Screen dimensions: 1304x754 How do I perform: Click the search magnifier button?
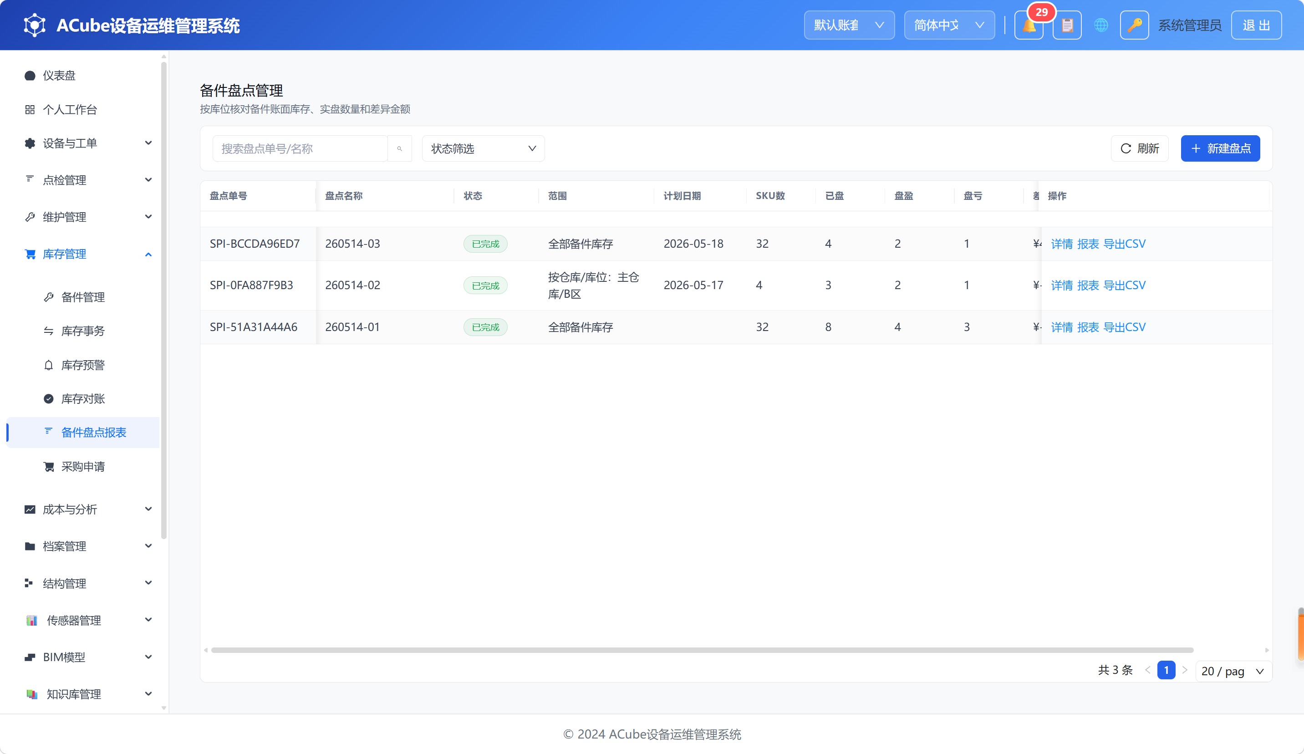[399, 148]
